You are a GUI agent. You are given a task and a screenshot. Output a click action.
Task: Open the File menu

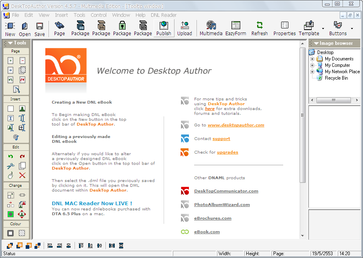pyautogui.click(x=16, y=15)
